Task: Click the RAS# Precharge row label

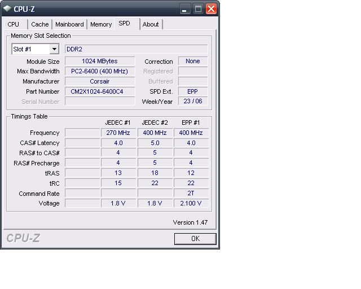Action: pyautogui.click(x=36, y=163)
